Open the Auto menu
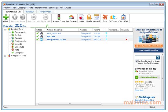The height and width of the screenshot is (112, 168). point(31,8)
